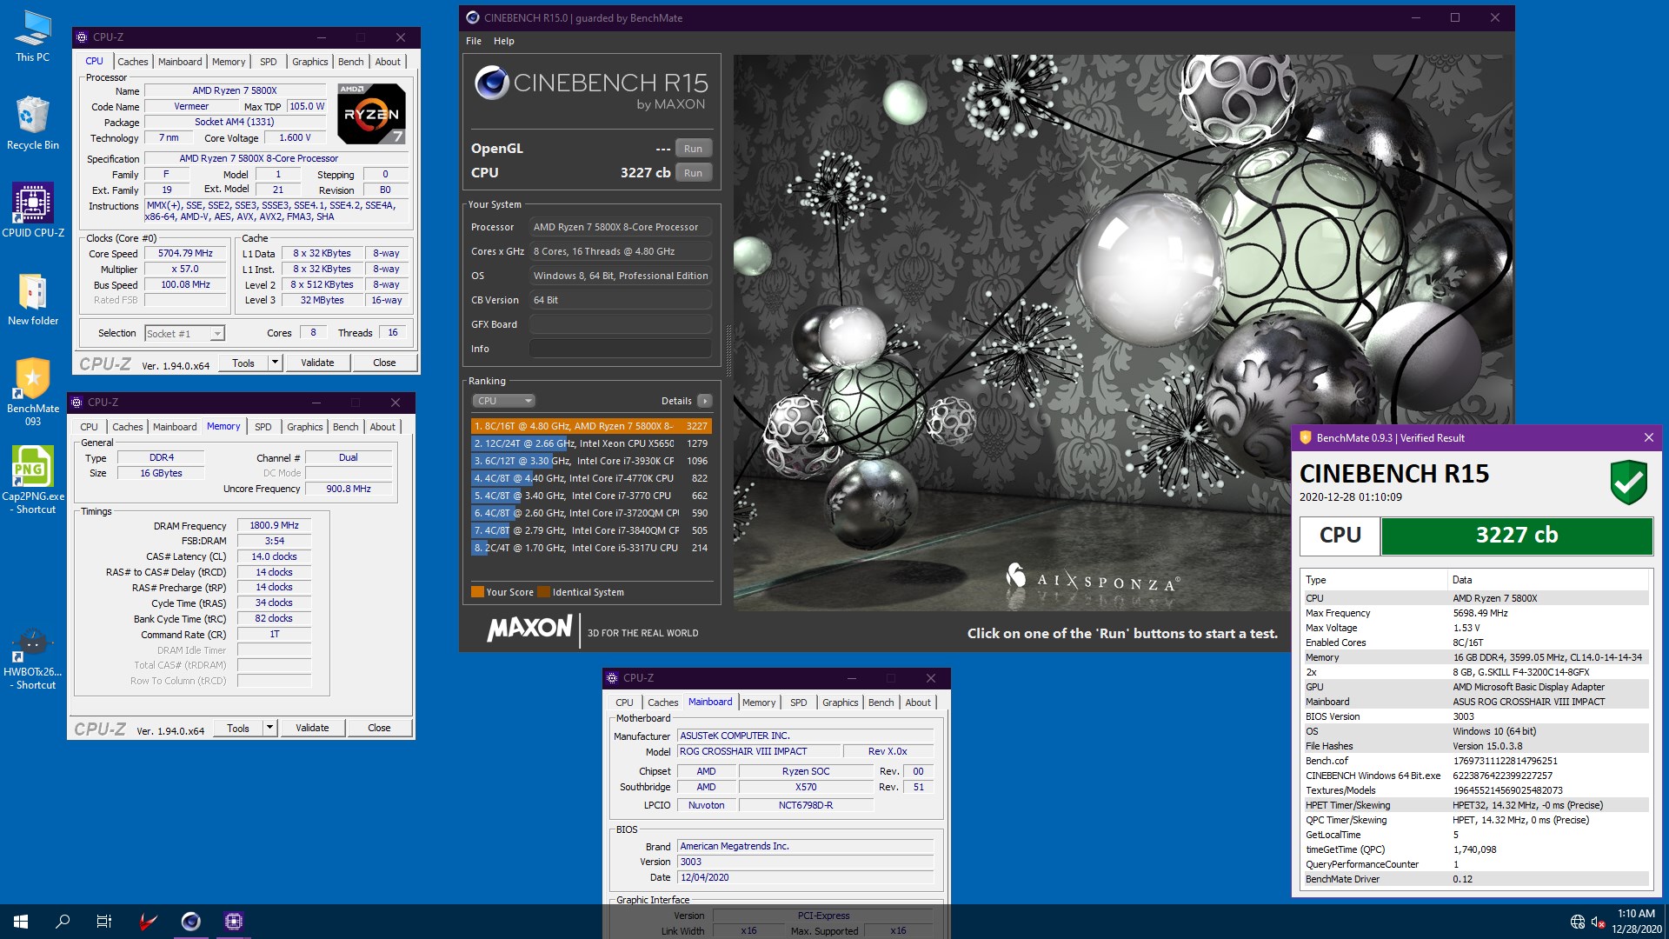Switch to CPU-Z taskbar icon
Viewport: 1669px width, 939px height.
[234, 922]
